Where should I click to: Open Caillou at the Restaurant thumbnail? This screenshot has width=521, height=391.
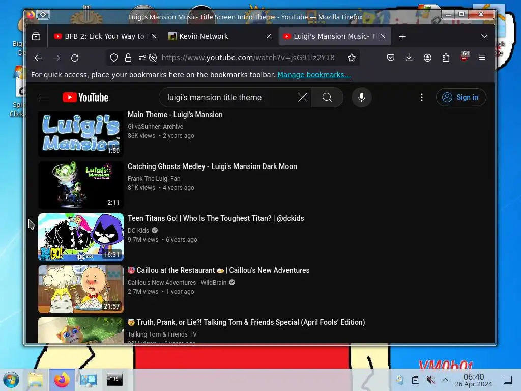81,289
